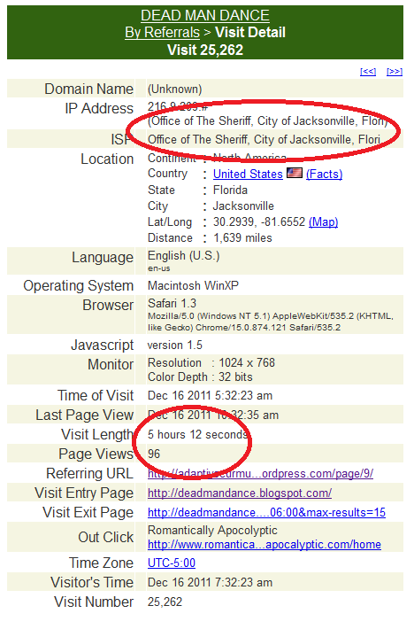Open the Referring URL link

(260, 474)
